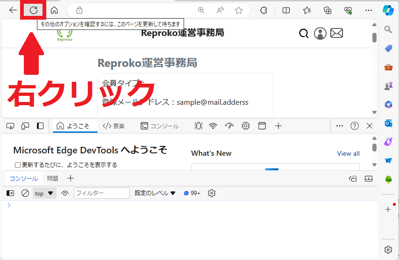Open the Network tool (Wi-Fi icon)
The width and height of the screenshot is (399, 260).
(213, 126)
